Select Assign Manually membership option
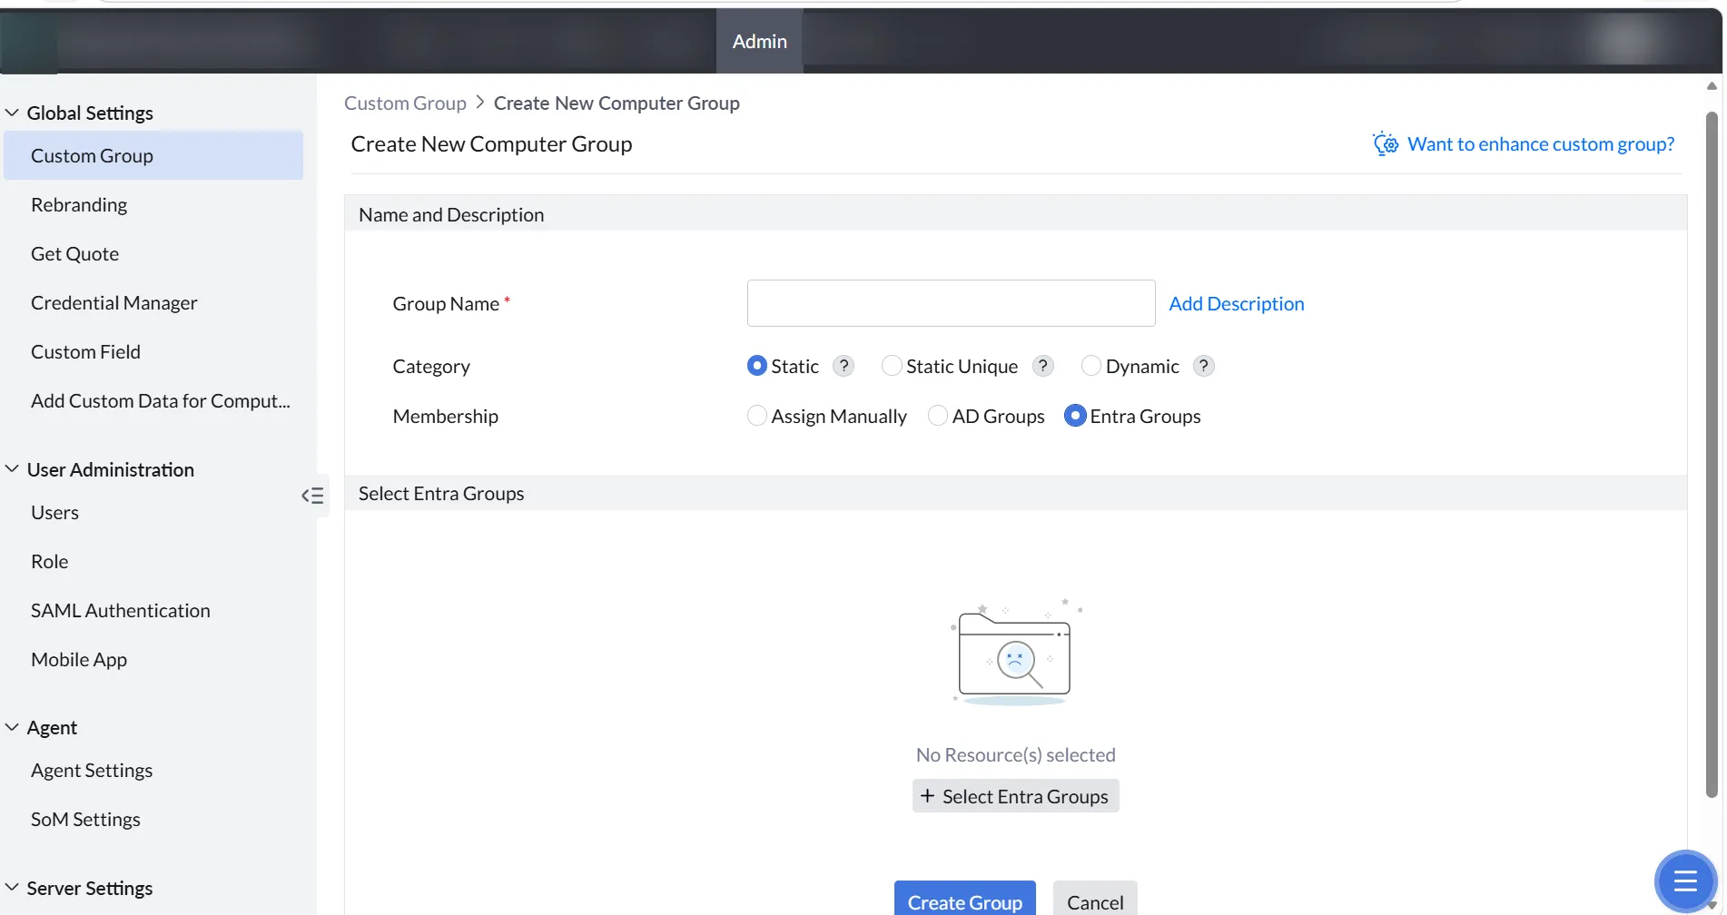 756,416
